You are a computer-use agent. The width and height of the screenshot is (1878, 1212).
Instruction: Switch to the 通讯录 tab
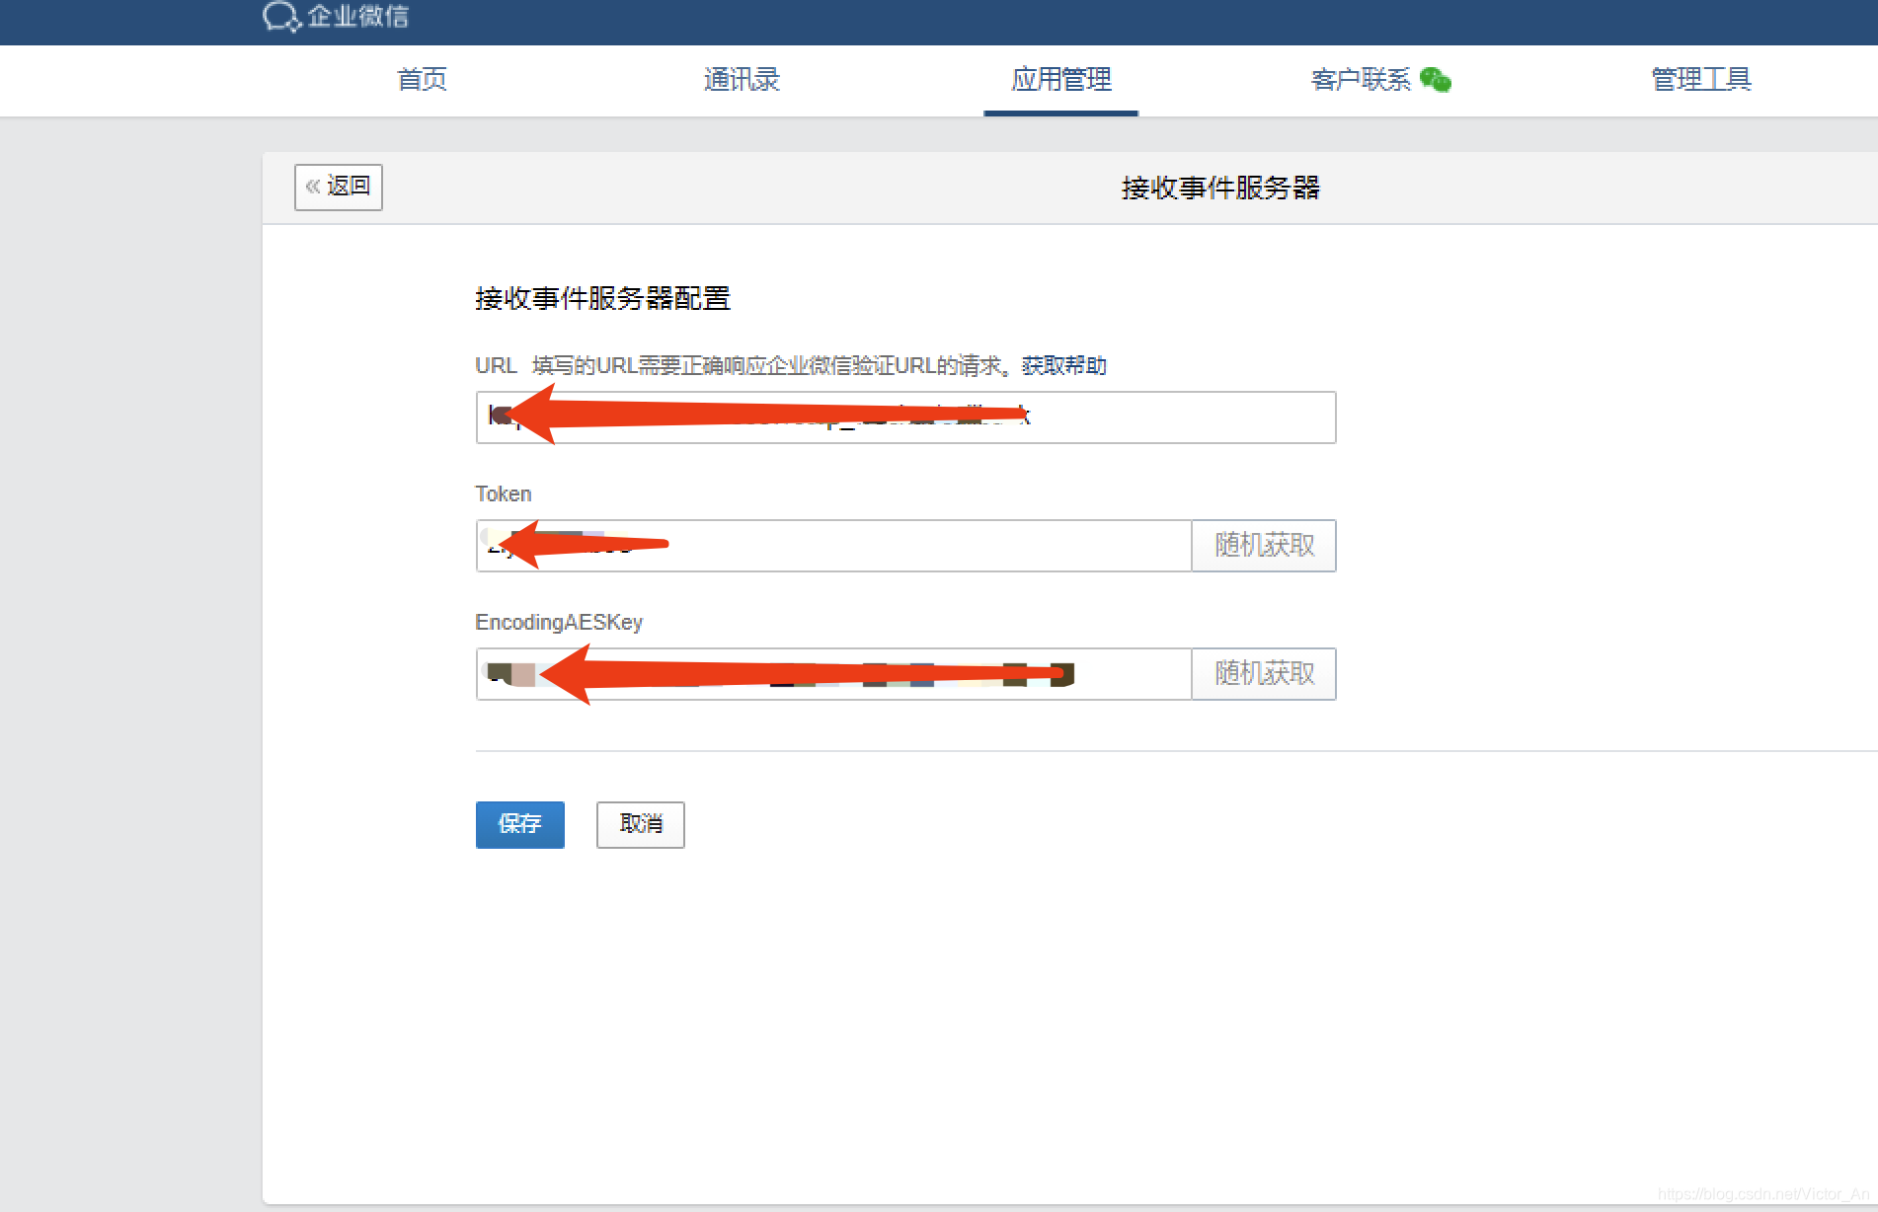point(742,80)
